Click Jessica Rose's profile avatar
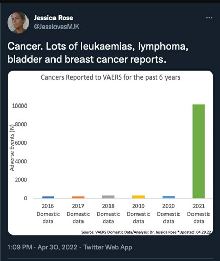Screen dimensions: 220x261 [x=18, y=22]
